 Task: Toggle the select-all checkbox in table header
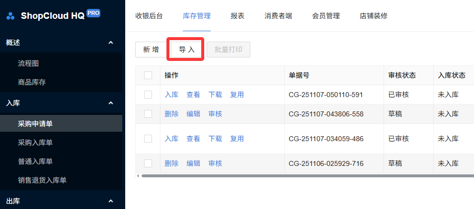coord(148,75)
